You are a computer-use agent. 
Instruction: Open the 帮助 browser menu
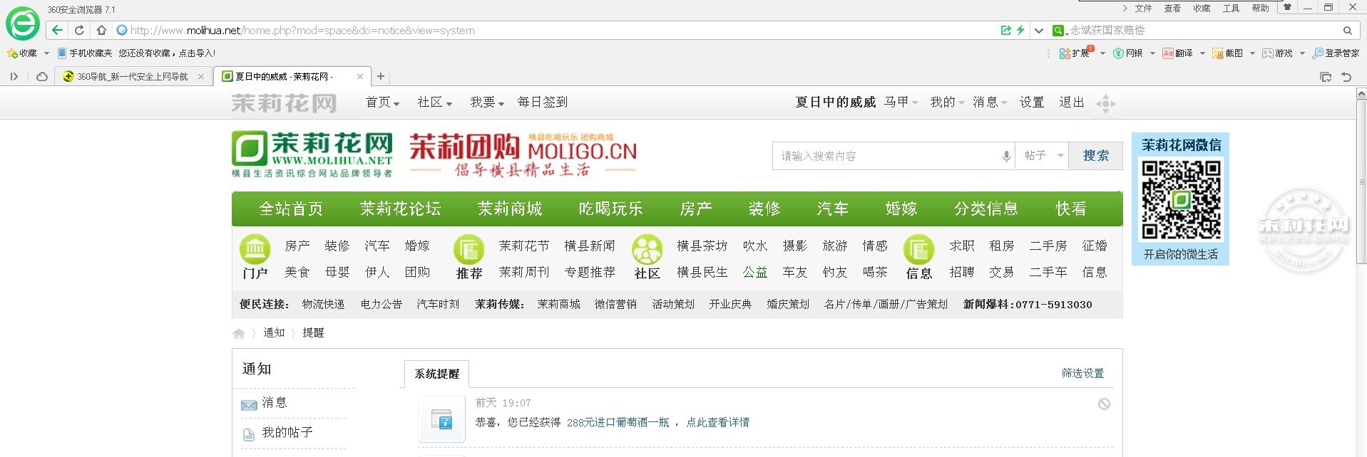pyautogui.click(x=1261, y=9)
